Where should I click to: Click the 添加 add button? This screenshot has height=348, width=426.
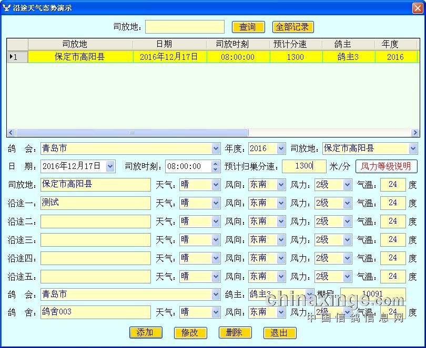[146, 333]
